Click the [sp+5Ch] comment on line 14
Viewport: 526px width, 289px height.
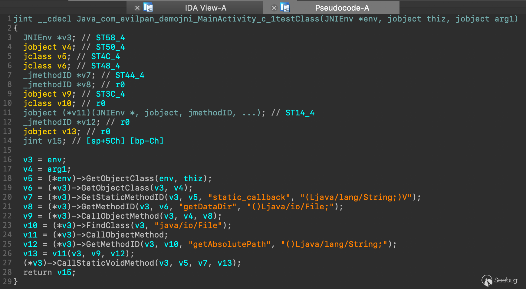click(105, 141)
